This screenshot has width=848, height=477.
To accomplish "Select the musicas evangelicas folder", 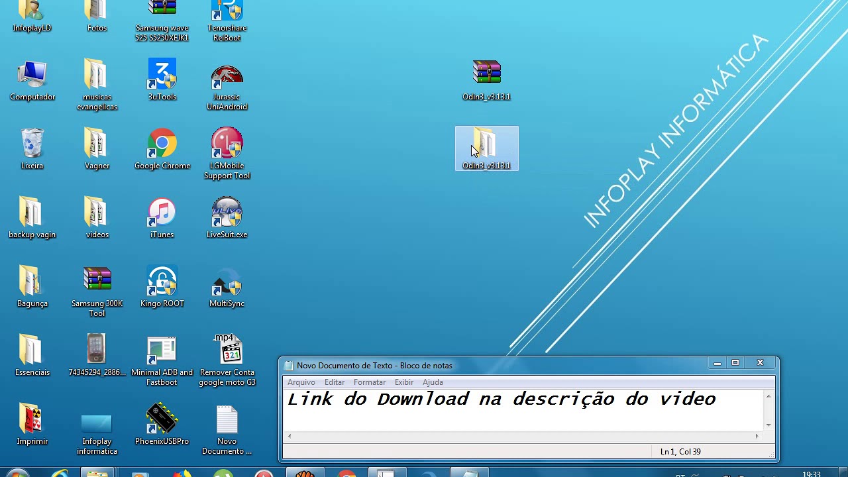I will pos(97,85).
